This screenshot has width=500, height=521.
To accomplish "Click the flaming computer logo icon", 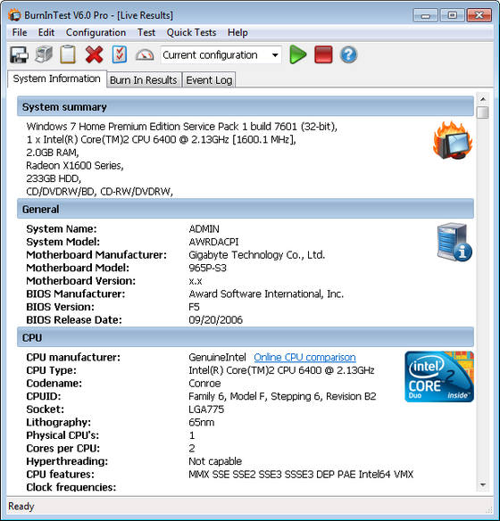I will 453,140.
